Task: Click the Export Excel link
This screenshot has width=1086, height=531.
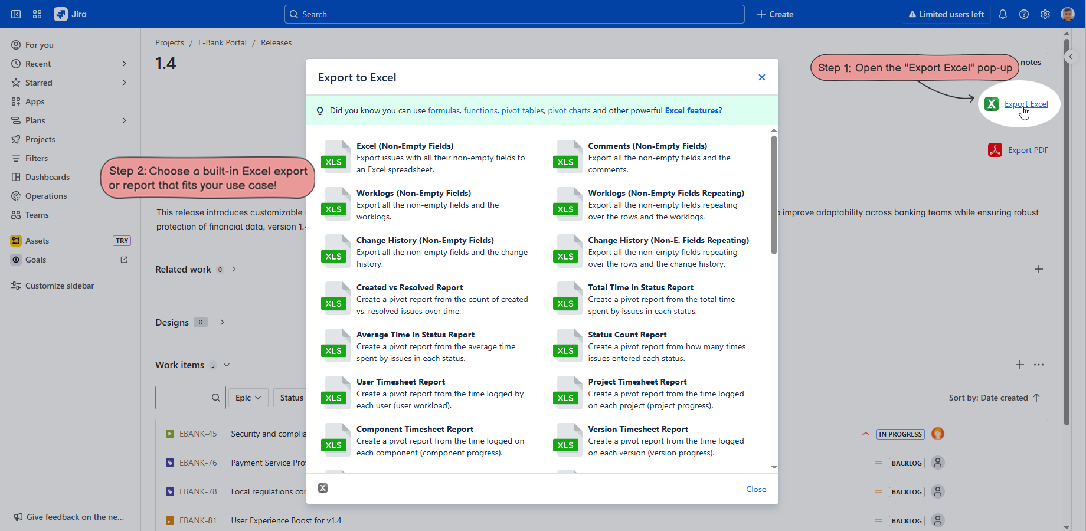Action: click(1026, 104)
